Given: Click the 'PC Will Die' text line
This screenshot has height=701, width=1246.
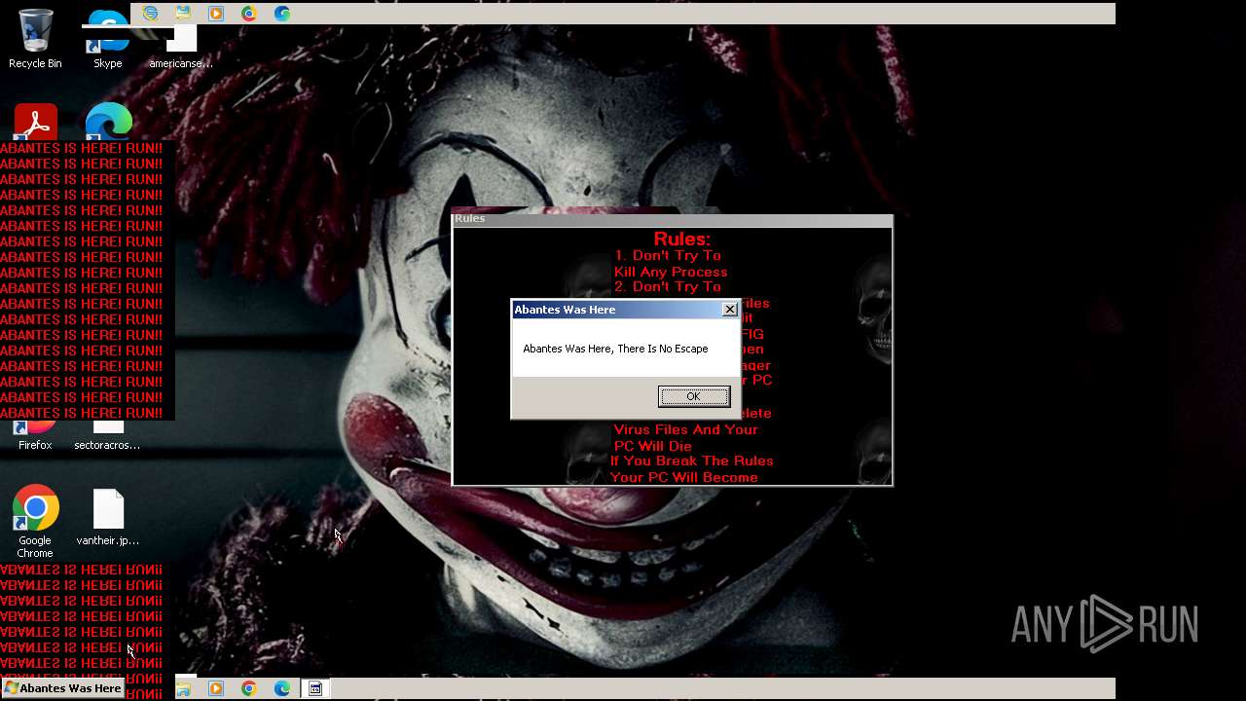Looking at the screenshot, I should click(652, 446).
